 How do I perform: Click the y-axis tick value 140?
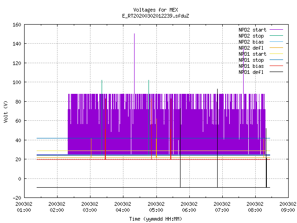[x=17, y=44]
